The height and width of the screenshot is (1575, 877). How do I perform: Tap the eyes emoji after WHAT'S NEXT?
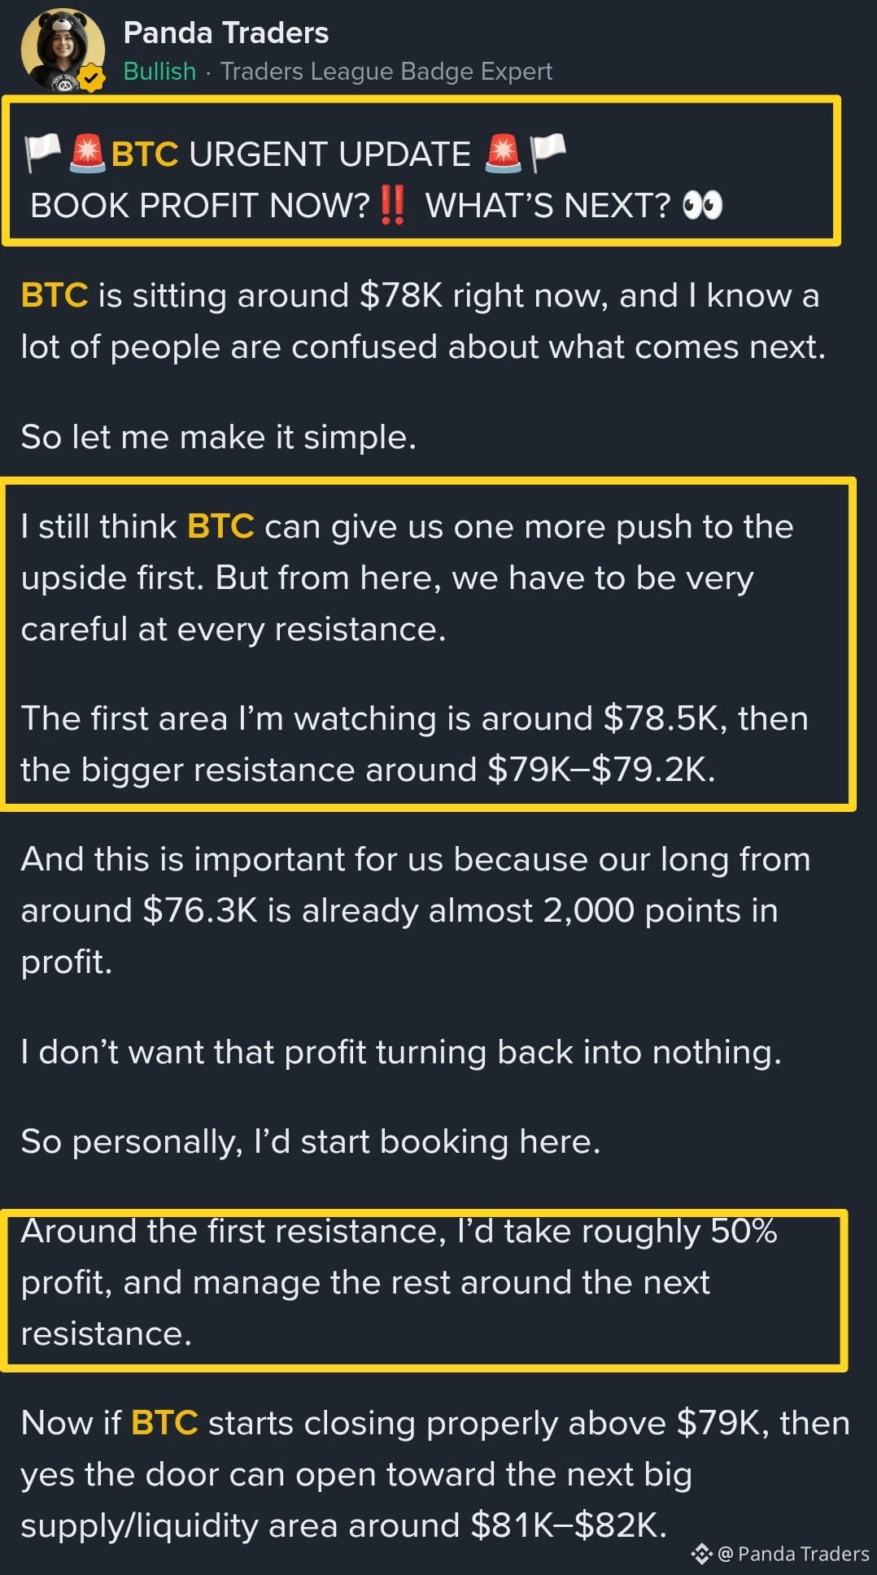click(x=702, y=205)
